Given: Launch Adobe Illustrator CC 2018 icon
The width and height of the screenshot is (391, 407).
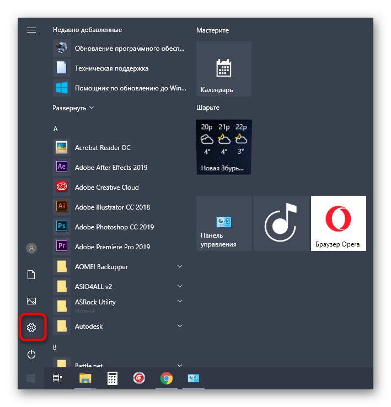Looking at the screenshot, I should coord(62,207).
